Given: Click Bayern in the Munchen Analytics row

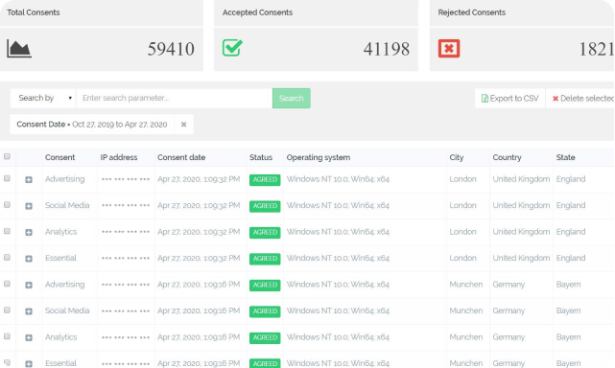Looking at the screenshot, I should click(568, 337).
